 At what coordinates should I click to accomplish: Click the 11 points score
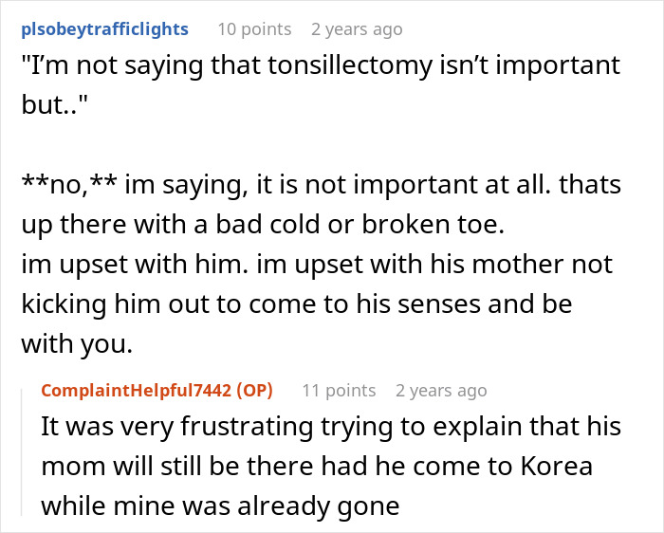coord(339,391)
